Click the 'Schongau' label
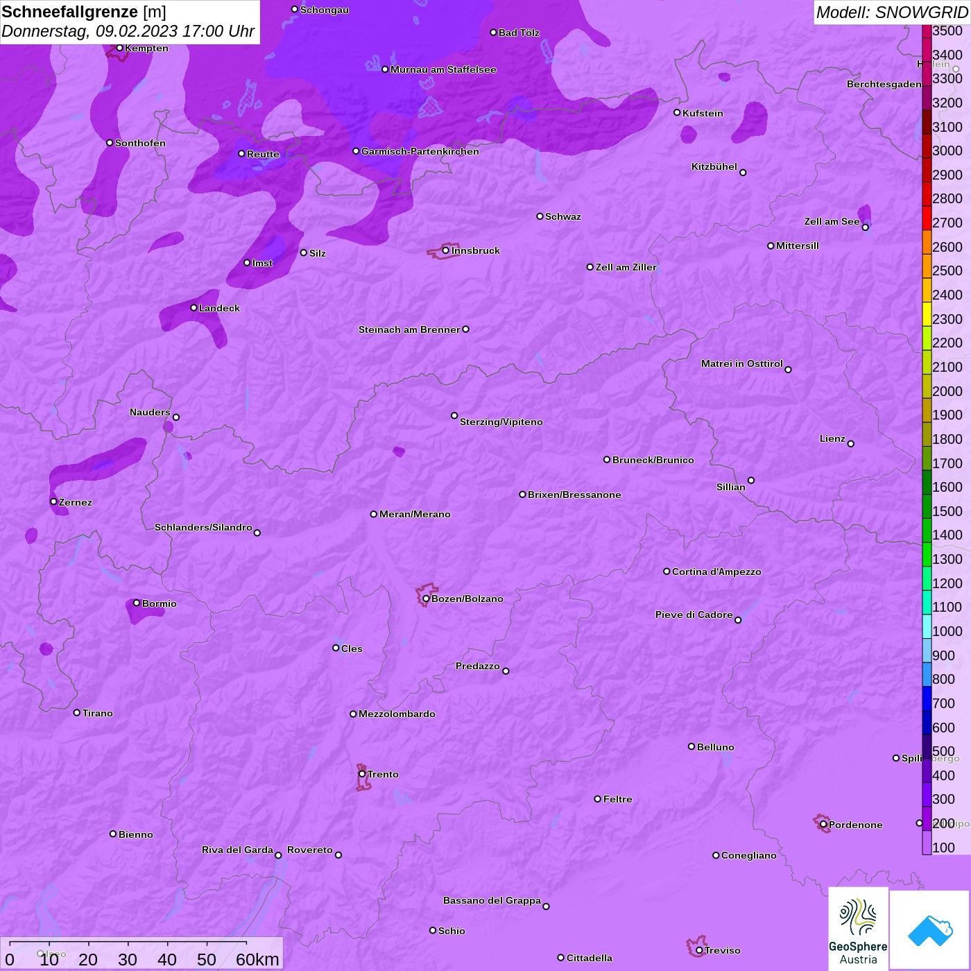This screenshot has width=971, height=971. (x=325, y=10)
